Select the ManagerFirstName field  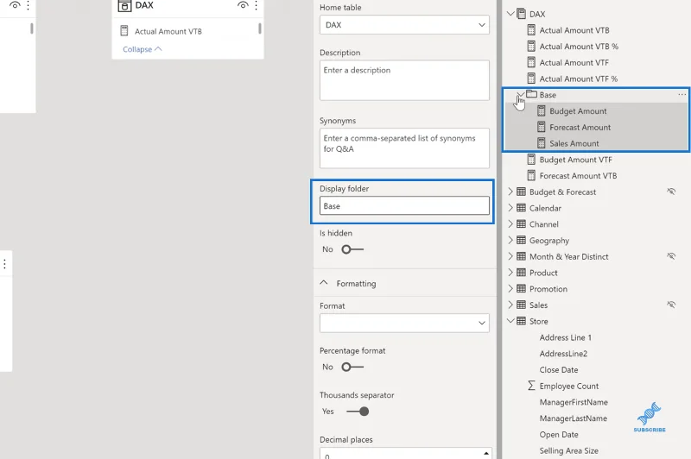click(x=574, y=402)
